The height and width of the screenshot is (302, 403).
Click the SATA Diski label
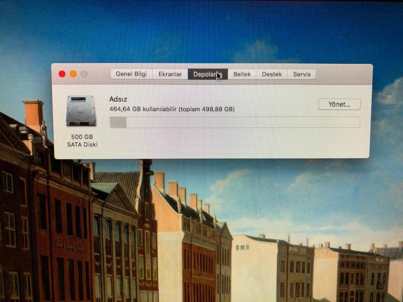pos(82,144)
